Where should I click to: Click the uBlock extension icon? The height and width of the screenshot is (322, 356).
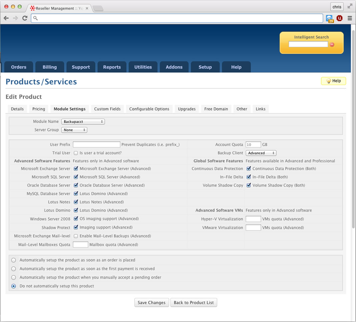(339, 18)
